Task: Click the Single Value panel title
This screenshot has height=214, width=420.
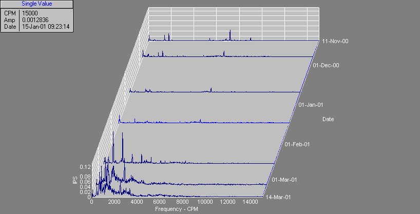Action: (x=36, y=4)
